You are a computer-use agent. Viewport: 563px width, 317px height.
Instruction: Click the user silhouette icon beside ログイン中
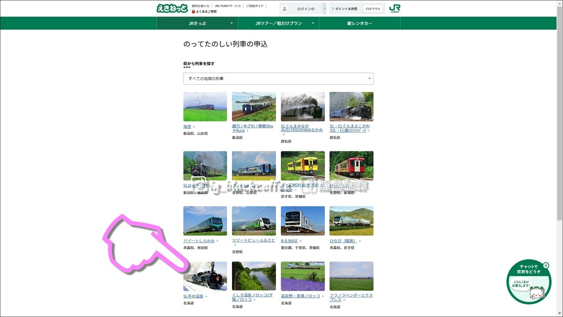click(x=284, y=8)
